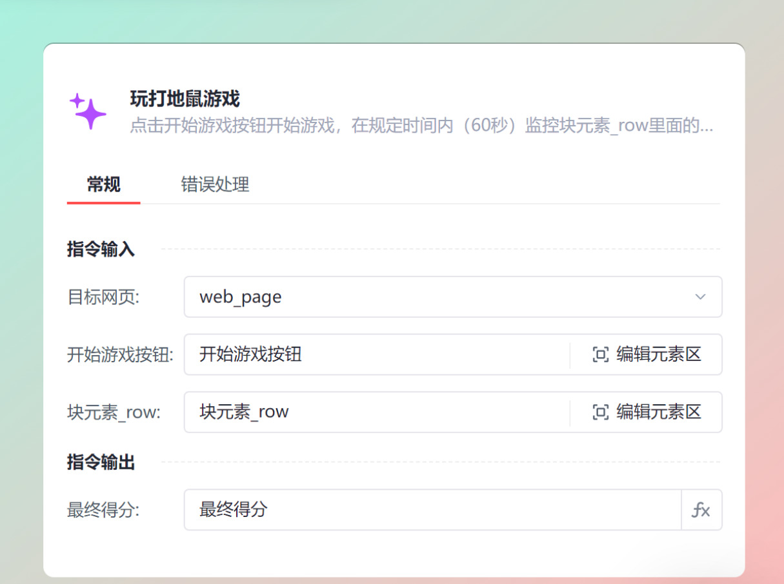Click the 指令输入 section header
The width and height of the screenshot is (784, 584).
[101, 249]
